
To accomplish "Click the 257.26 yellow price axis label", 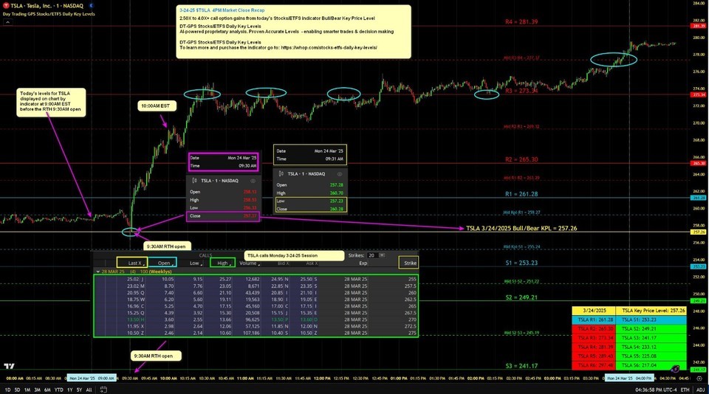I will [699, 232].
